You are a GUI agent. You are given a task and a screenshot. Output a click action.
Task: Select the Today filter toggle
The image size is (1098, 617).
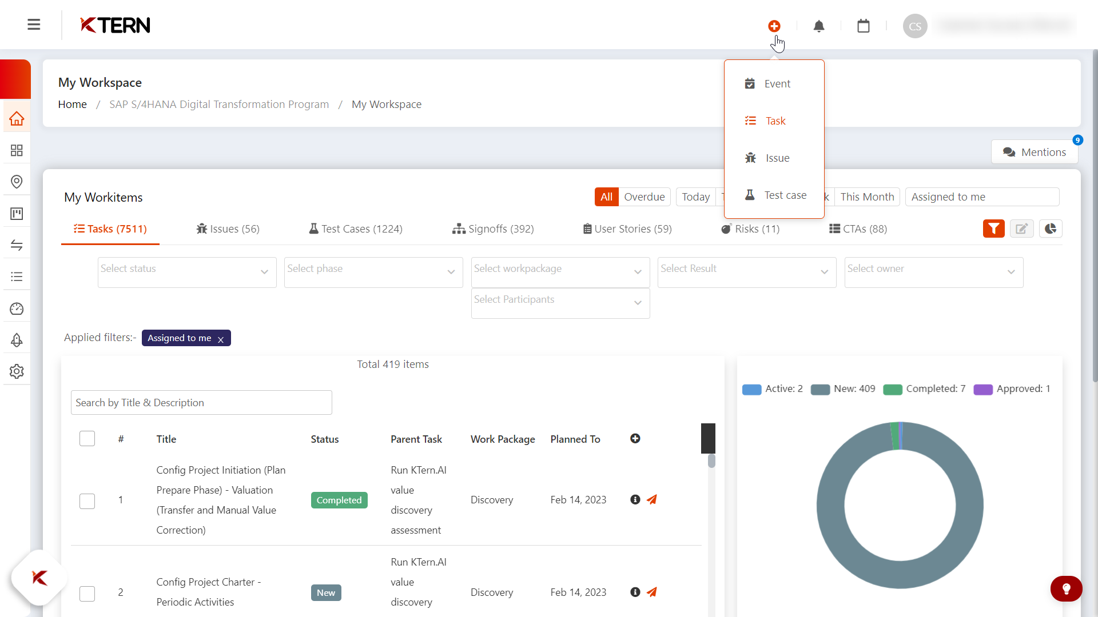(x=695, y=197)
